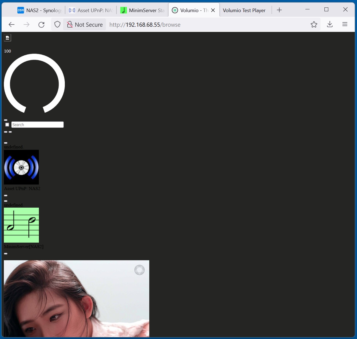This screenshot has width=357, height=339.
Task: Open the Asset UPnP: NAS2 text link
Action: (x=22, y=189)
